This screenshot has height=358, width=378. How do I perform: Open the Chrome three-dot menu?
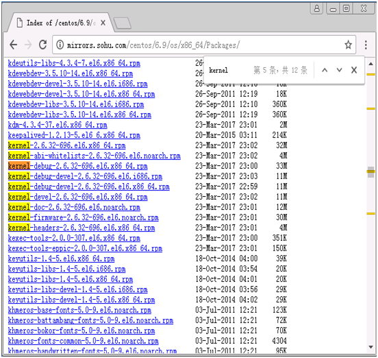click(x=366, y=45)
